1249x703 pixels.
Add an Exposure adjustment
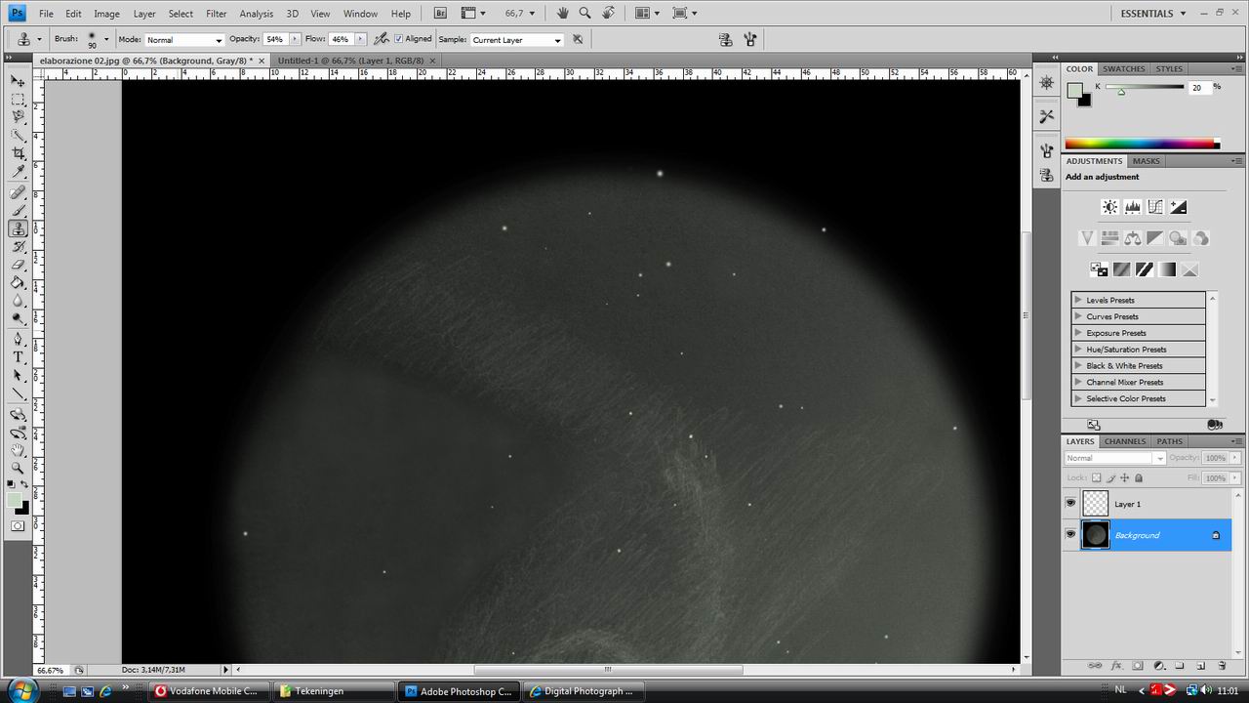pyautogui.click(x=1178, y=207)
